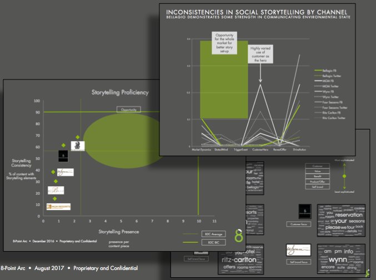Open the ritz-carlton word cloud thumbnail
The height and width of the screenshot is (280, 376).
(x=240, y=261)
